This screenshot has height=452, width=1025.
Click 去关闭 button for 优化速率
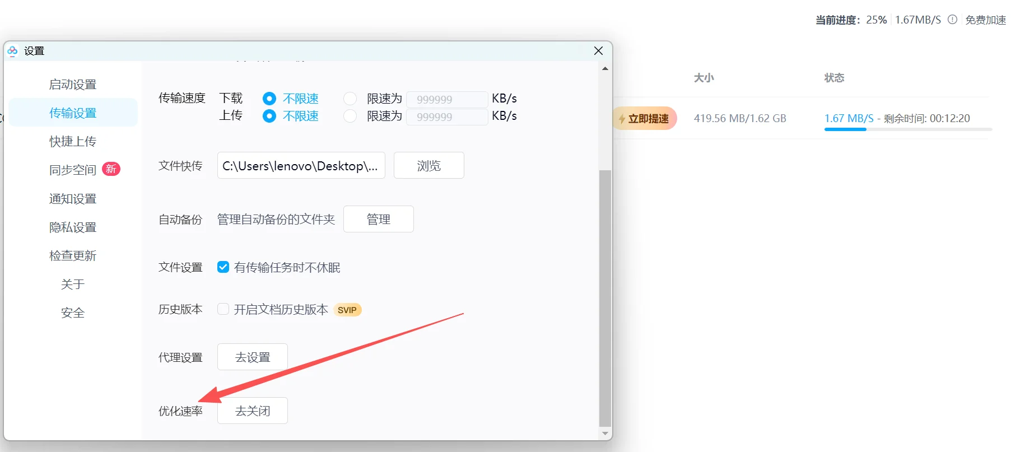click(253, 411)
